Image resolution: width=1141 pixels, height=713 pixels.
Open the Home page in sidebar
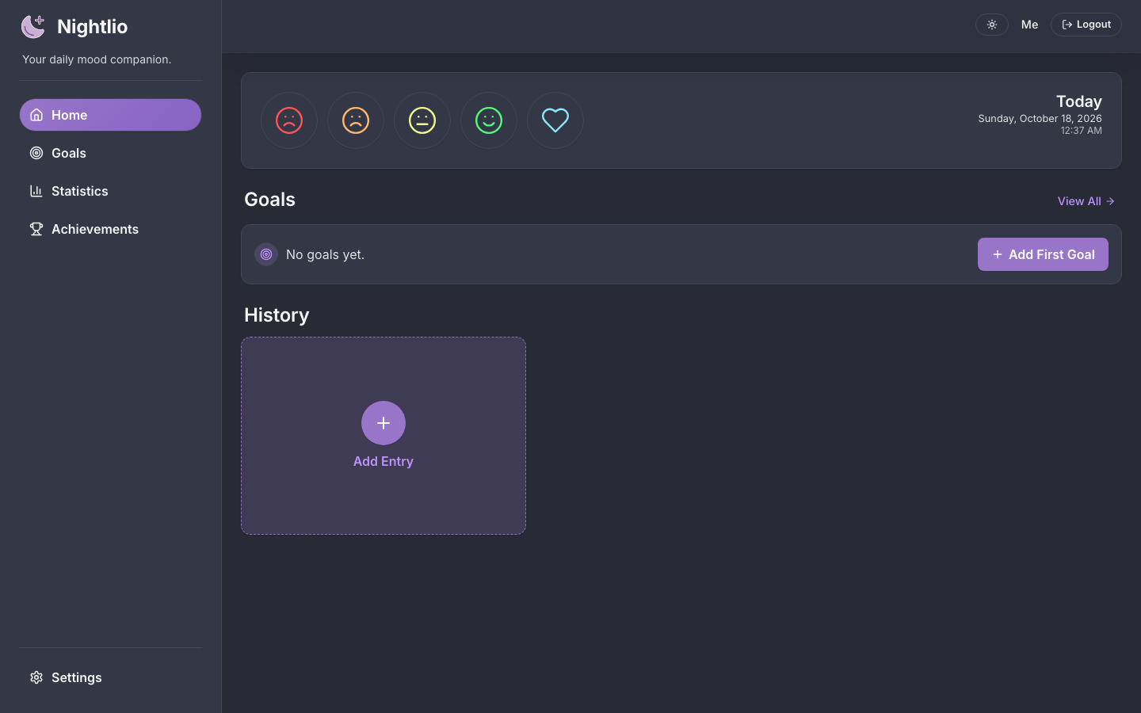tap(110, 115)
